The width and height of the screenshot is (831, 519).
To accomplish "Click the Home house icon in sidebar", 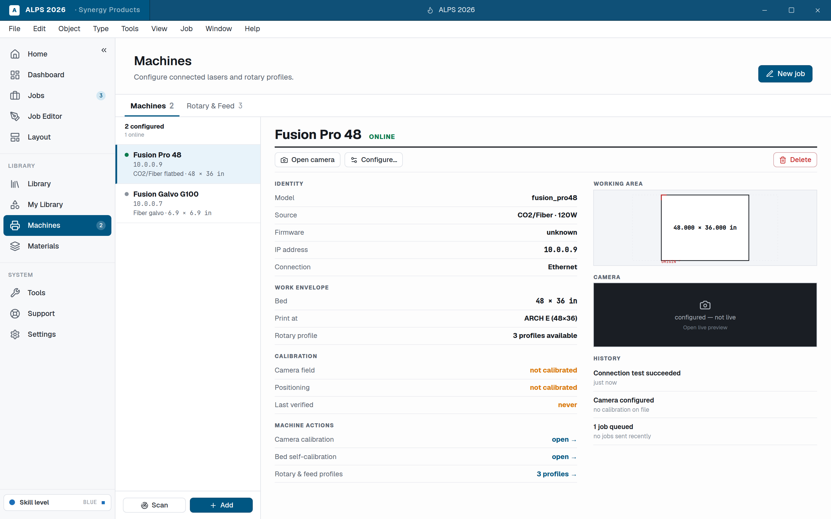I will pos(15,54).
